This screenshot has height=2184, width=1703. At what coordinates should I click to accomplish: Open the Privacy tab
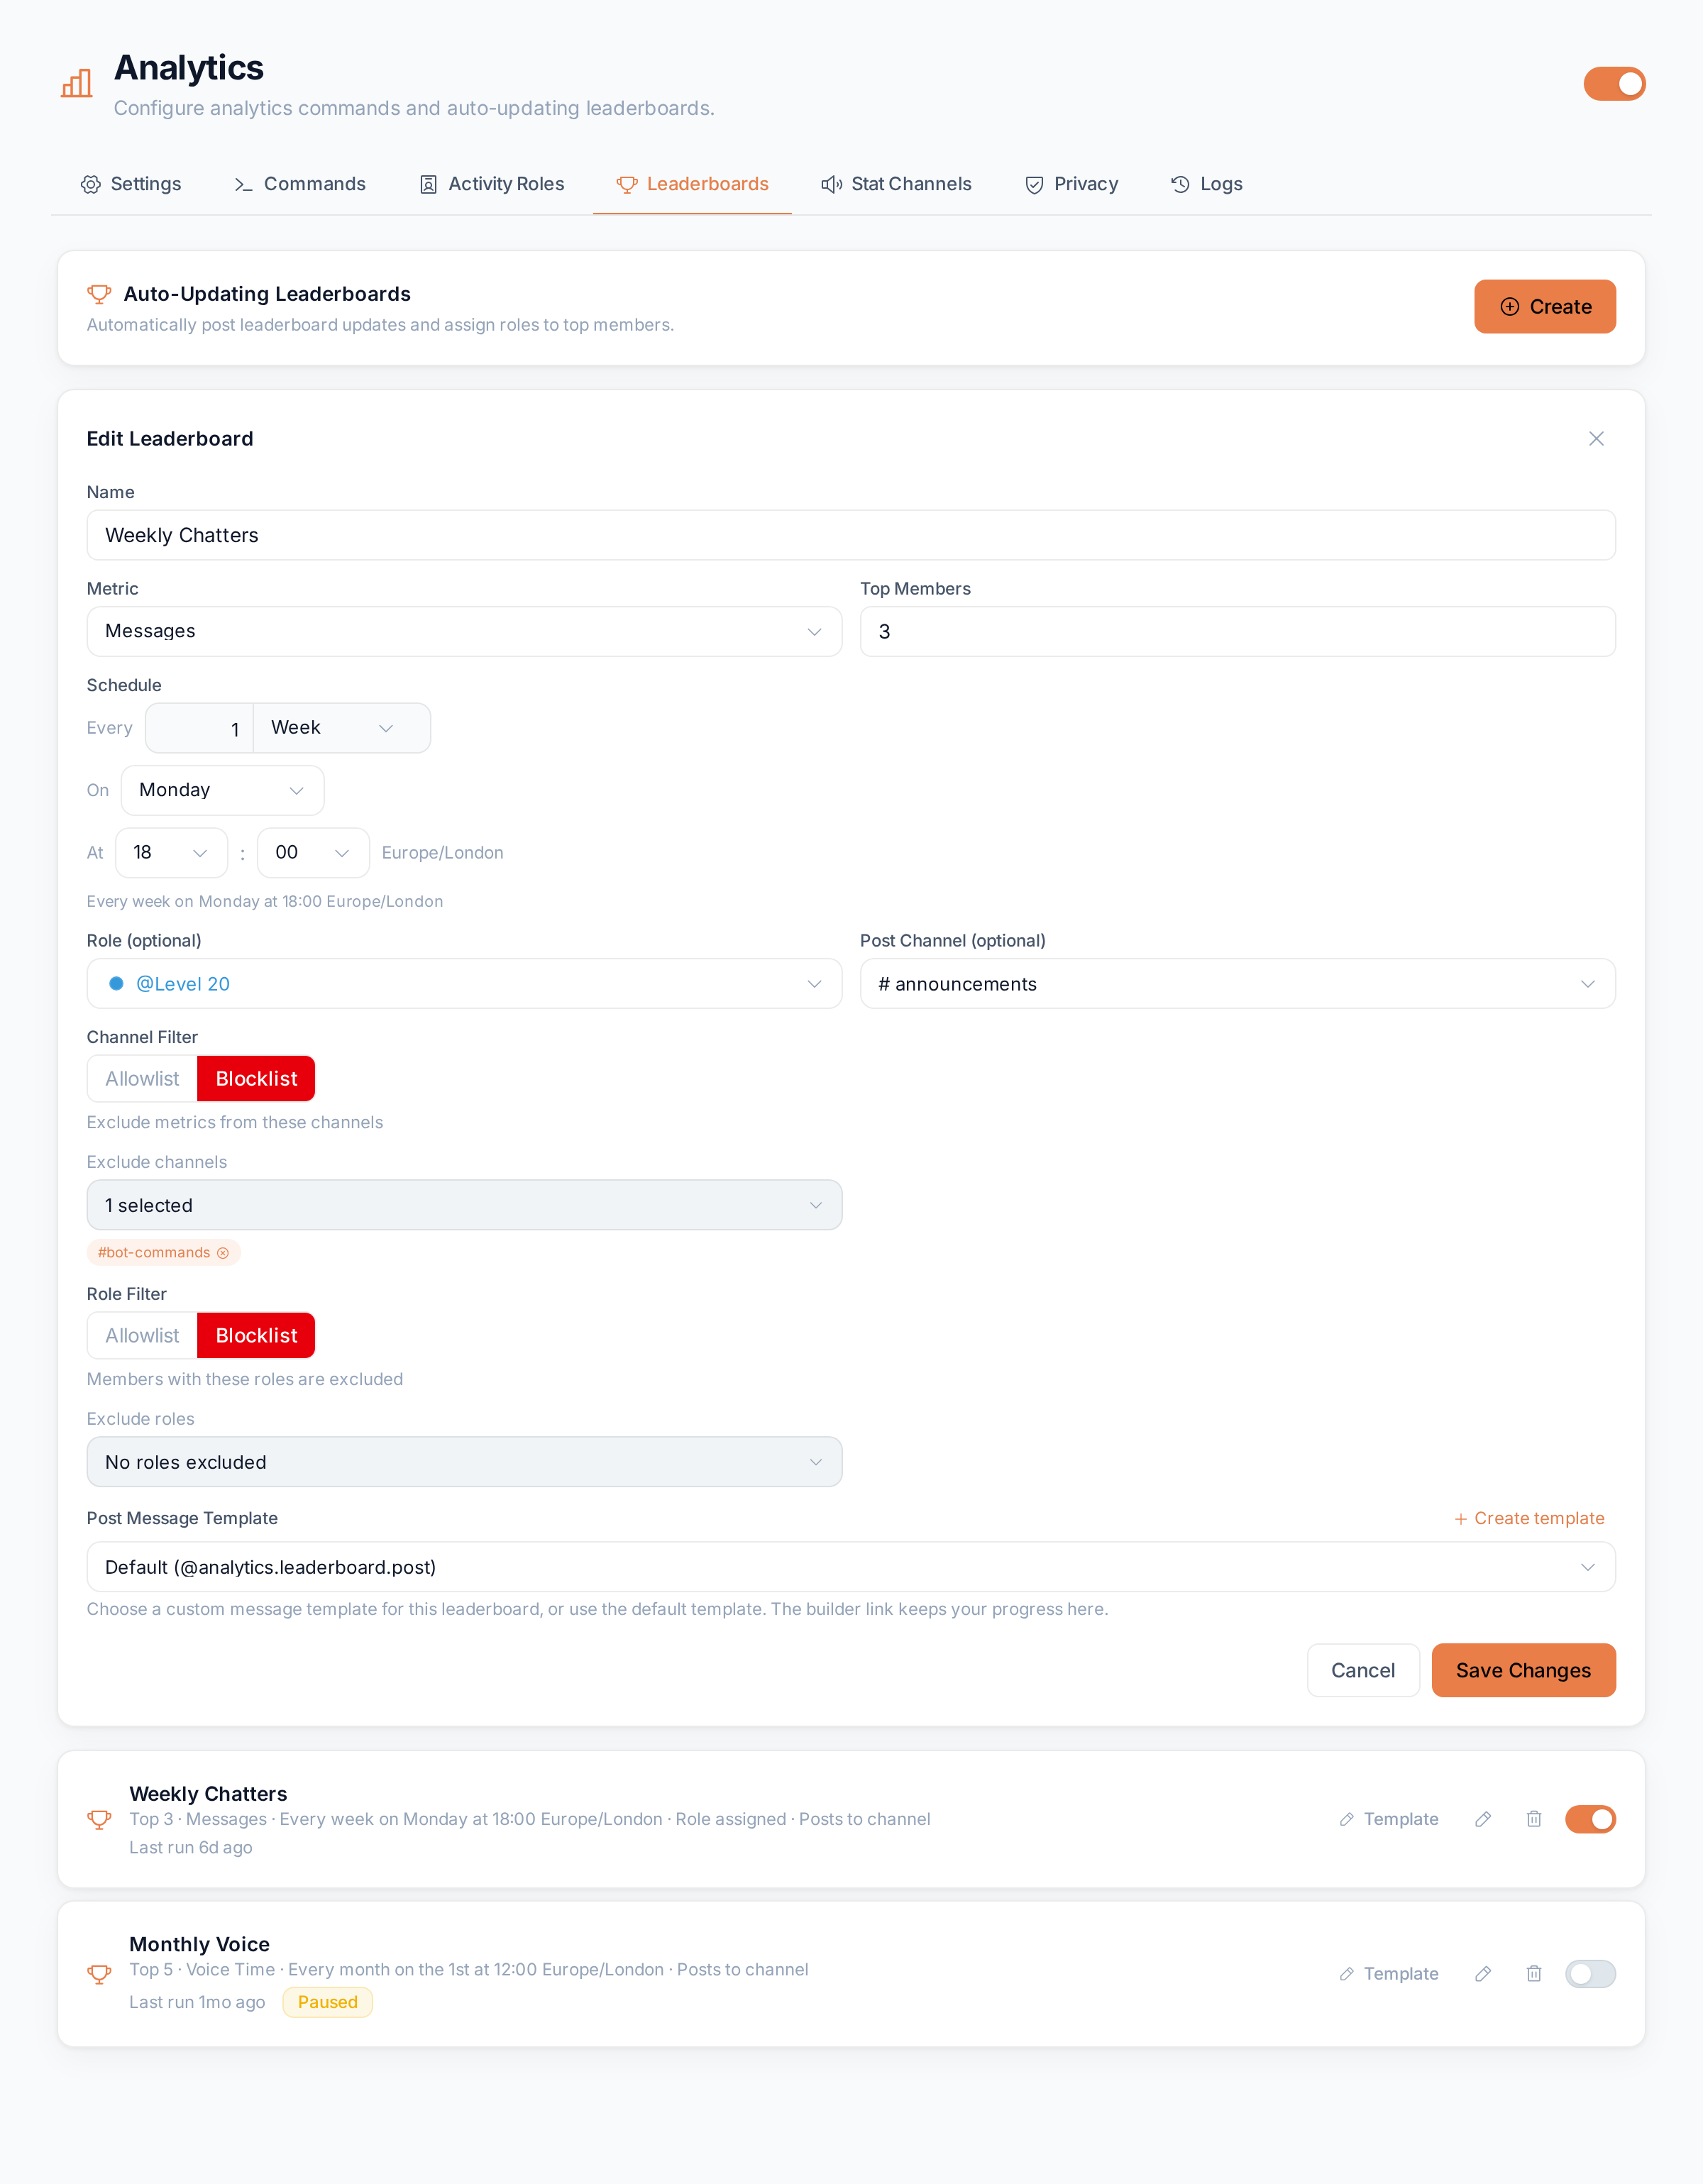pos(1071,184)
